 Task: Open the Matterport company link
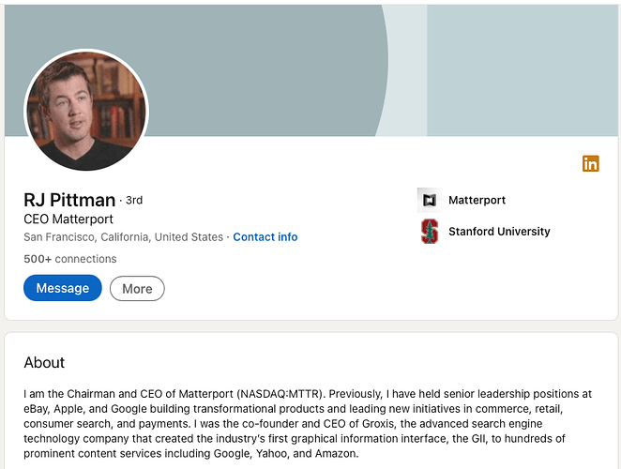coord(477,200)
